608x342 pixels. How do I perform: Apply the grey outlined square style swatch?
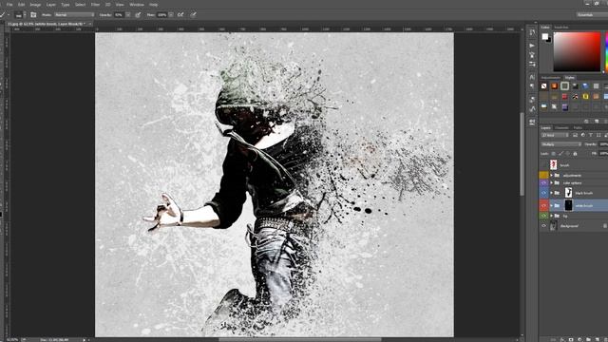click(565, 86)
